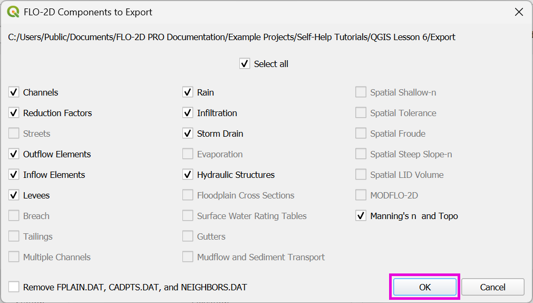
Task: Toggle Manning's n and Topo checkbox
Action: tap(361, 216)
